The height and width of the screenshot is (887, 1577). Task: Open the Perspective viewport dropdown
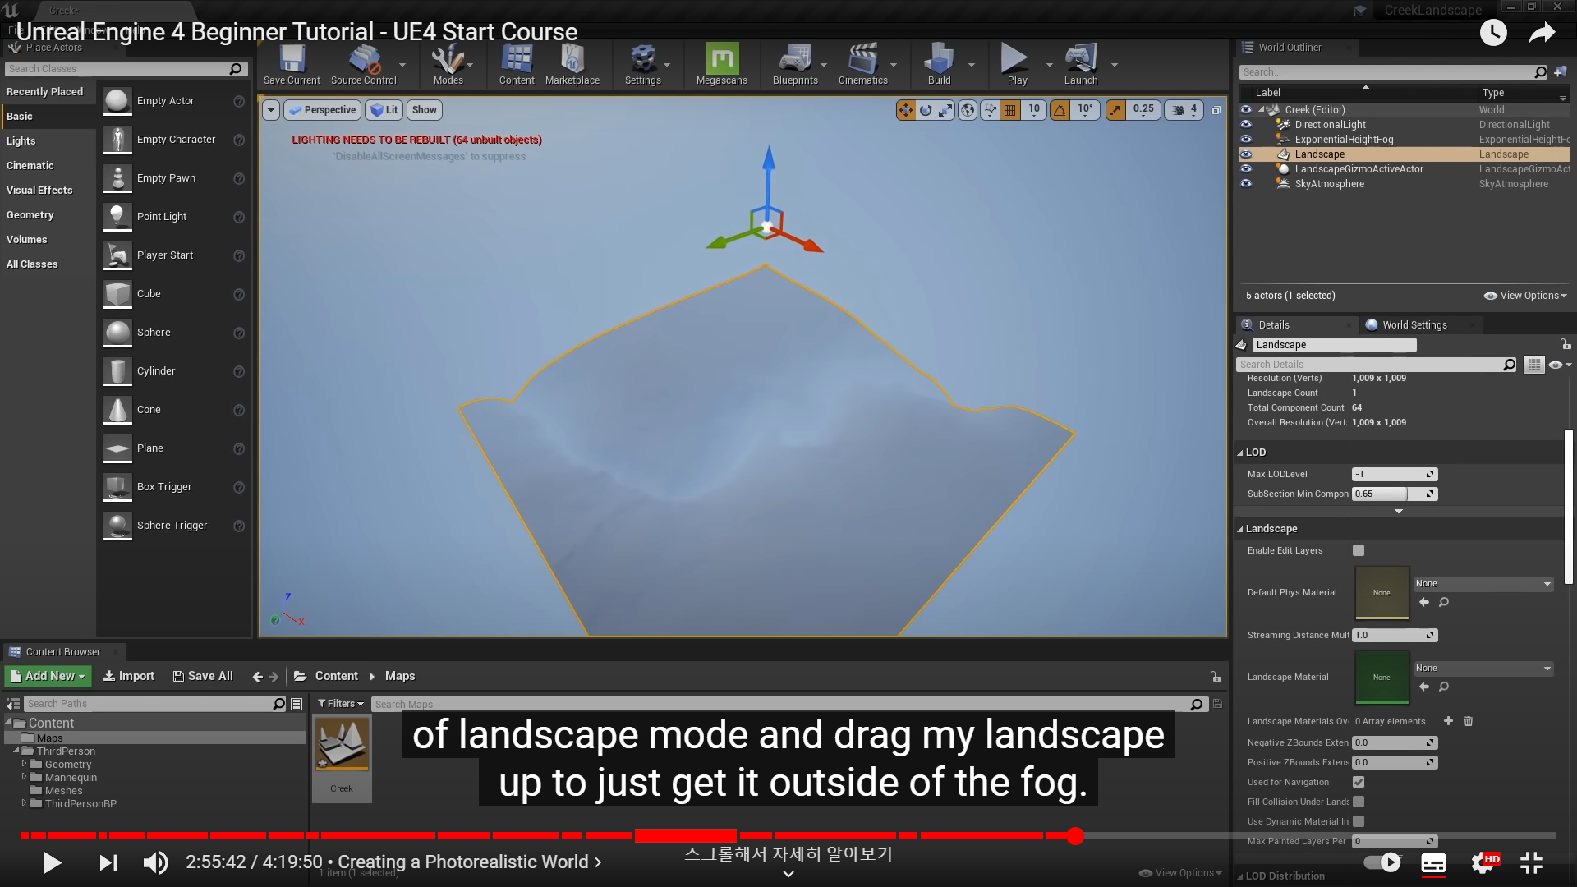tap(323, 110)
